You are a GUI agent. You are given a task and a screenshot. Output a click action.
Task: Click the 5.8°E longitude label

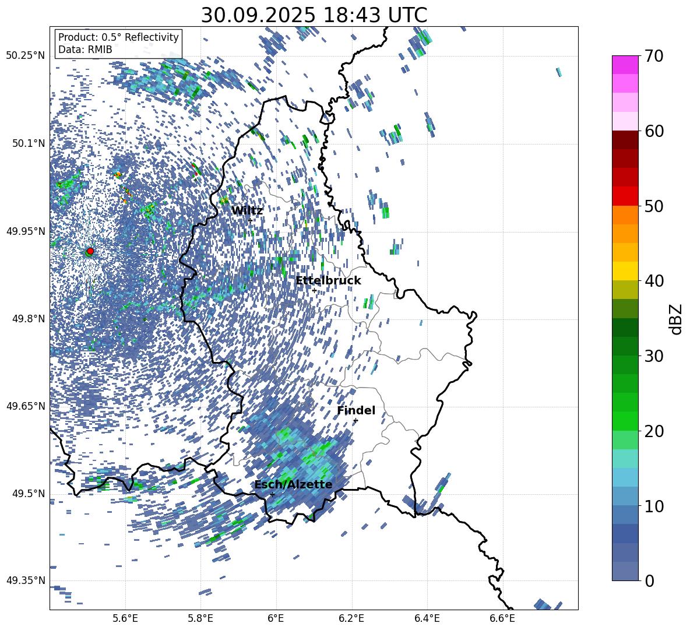200,618
